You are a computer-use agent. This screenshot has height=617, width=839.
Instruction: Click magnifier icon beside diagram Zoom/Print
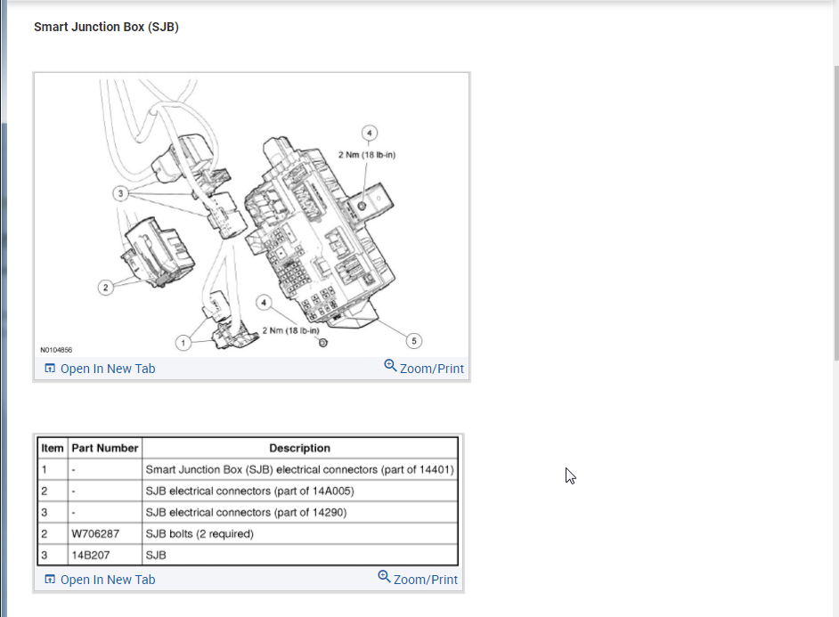point(391,366)
